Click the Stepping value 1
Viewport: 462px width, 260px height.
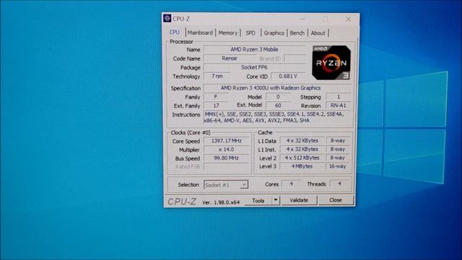(x=339, y=97)
